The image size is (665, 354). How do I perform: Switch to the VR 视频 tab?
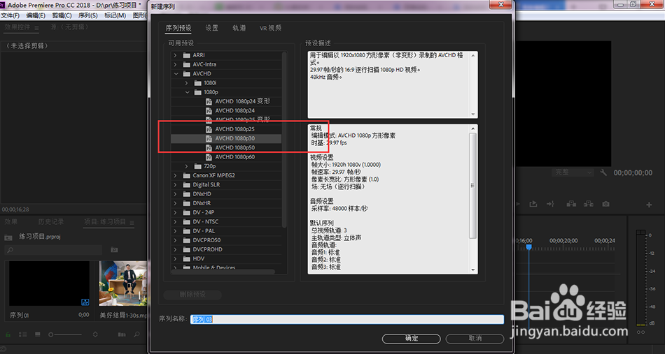pos(271,28)
